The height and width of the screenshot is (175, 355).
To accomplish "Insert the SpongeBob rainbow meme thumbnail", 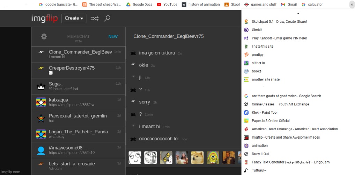I will (x=213, y=157).
